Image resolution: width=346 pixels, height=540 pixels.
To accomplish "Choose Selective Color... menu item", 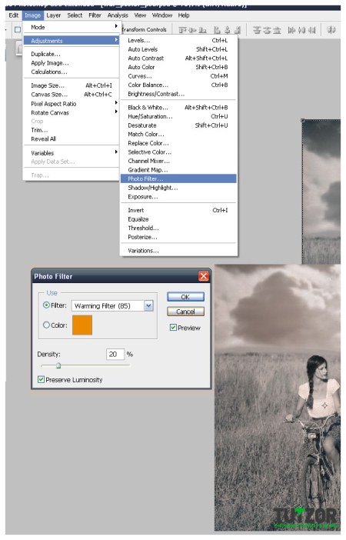I will [178, 152].
